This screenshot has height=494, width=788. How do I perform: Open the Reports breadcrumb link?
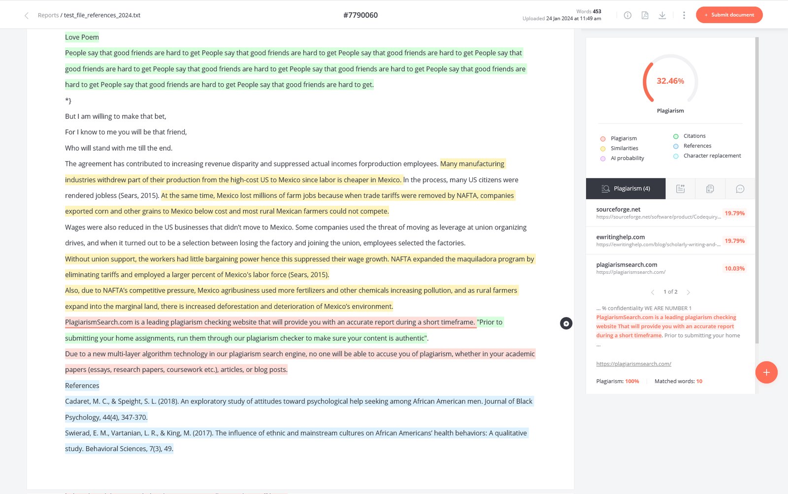(48, 15)
